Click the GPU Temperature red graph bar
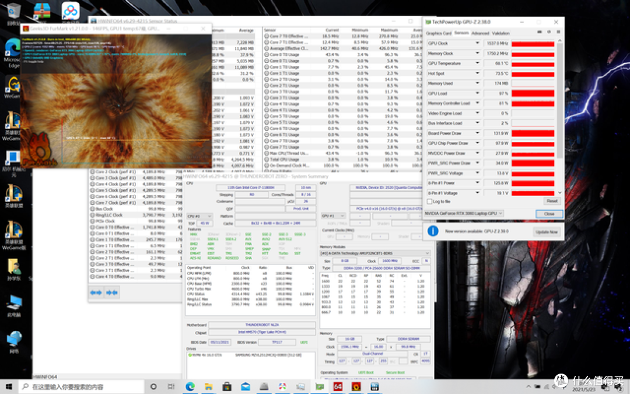This screenshot has width=630, height=394. [533, 64]
